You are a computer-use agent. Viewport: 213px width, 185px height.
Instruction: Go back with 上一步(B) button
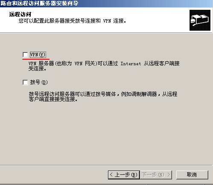(124, 175)
